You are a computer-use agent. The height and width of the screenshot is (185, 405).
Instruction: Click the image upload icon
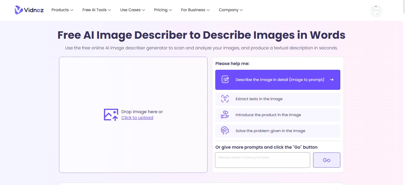tap(111, 115)
